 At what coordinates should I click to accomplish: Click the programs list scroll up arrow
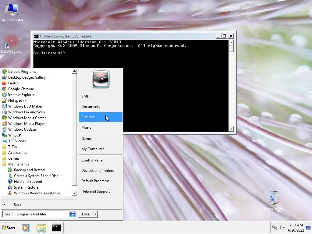pos(74,71)
